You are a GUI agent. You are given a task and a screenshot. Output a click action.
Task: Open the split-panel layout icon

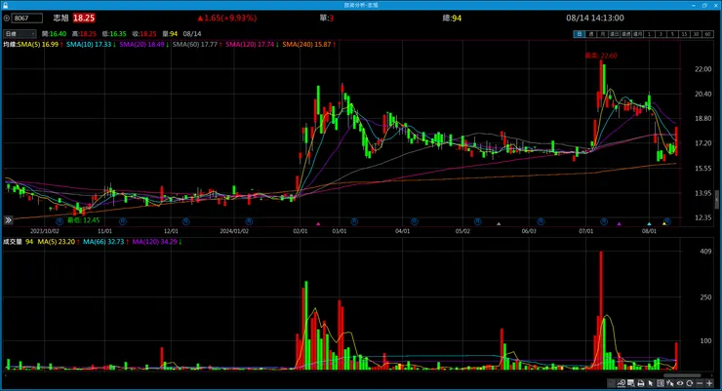[x=661, y=383]
